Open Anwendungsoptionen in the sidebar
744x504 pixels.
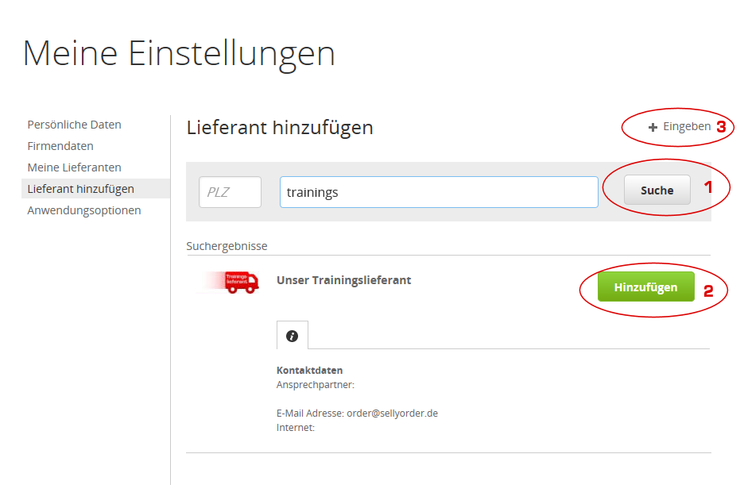pos(83,210)
